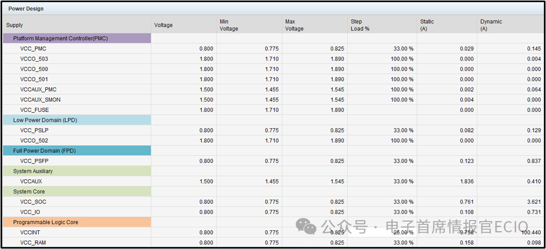The width and height of the screenshot is (546, 249).
Task: Edit the VCCAUX_PMC voltage cell 1.500
Action: point(206,90)
